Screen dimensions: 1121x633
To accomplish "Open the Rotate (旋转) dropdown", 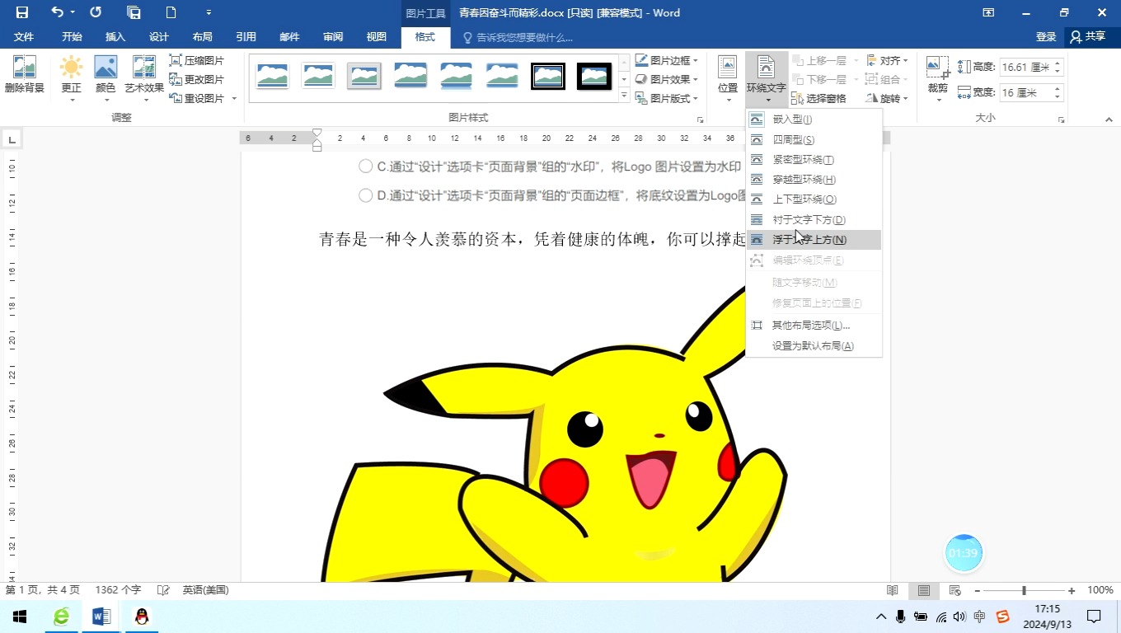I will click(887, 98).
